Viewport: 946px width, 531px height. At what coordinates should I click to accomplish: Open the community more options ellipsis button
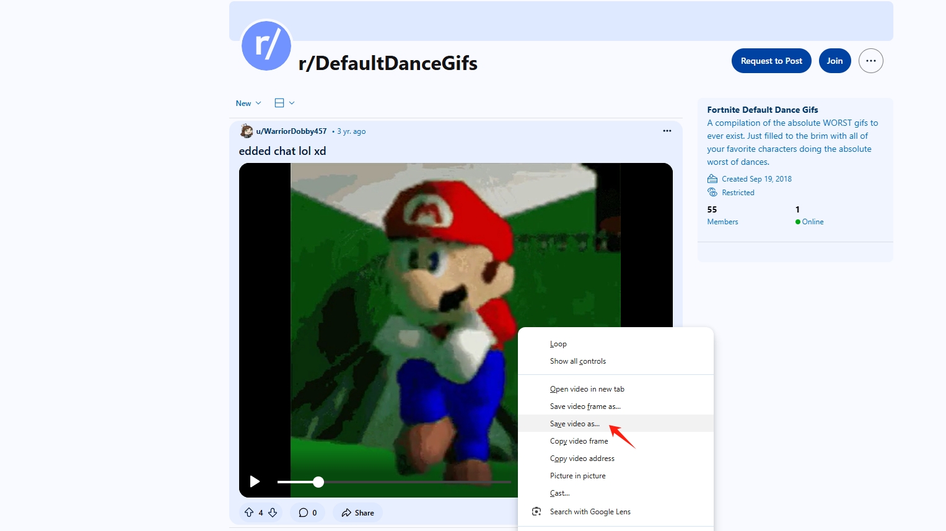(870, 61)
